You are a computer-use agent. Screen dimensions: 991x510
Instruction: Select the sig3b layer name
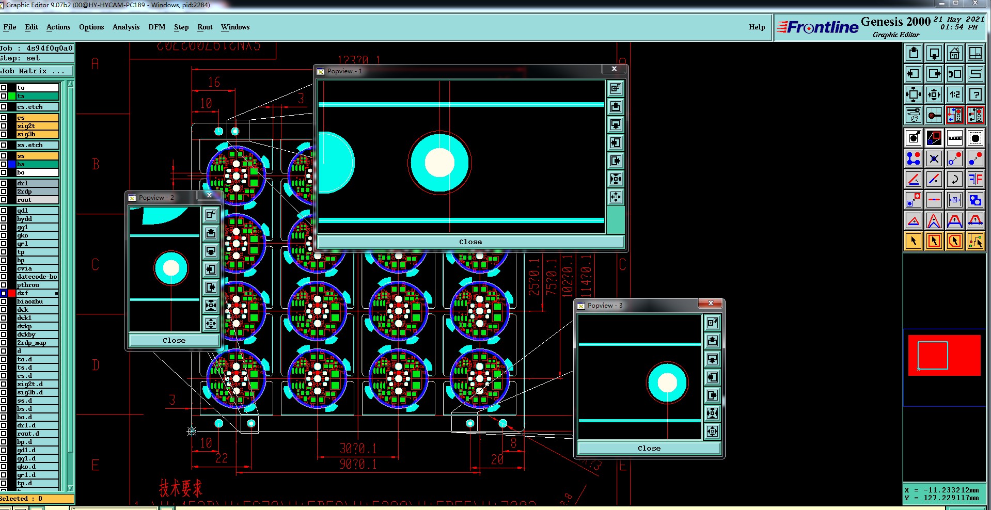(37, 134)
